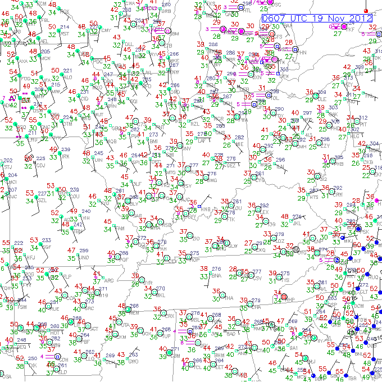Click the UNO station label
This screenshot has height=382, width=382.
click(84, 257)
